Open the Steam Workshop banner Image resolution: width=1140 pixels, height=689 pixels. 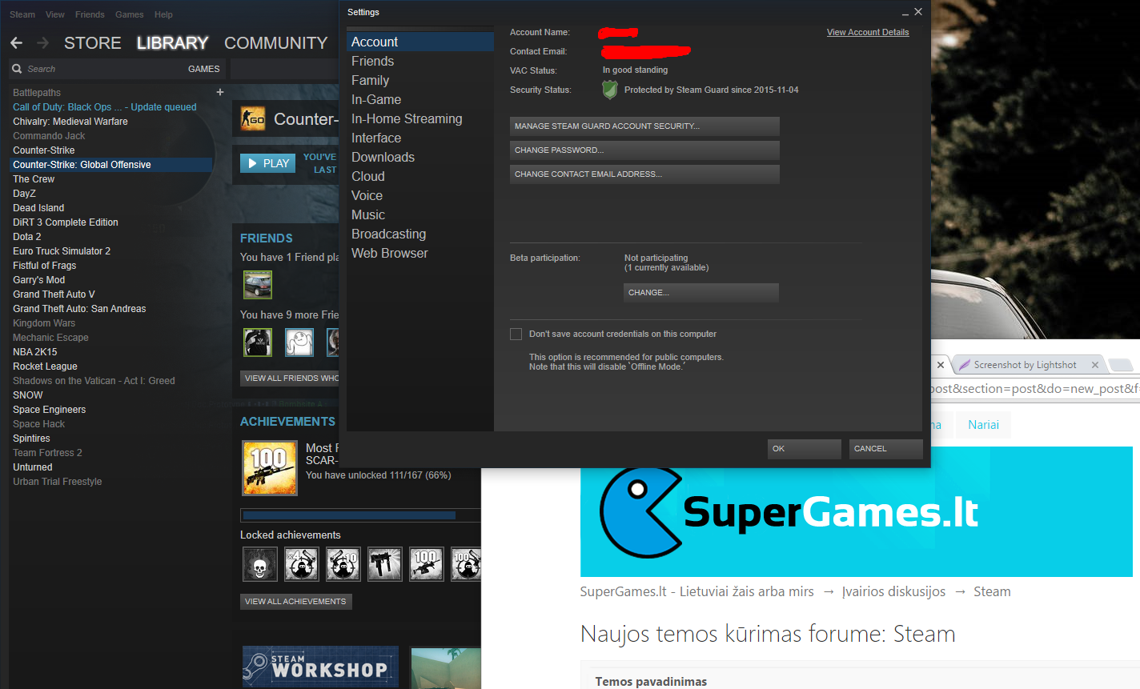[320, 667]
